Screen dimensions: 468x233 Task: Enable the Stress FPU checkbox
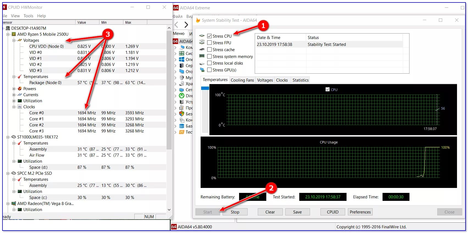pos(209,43)
